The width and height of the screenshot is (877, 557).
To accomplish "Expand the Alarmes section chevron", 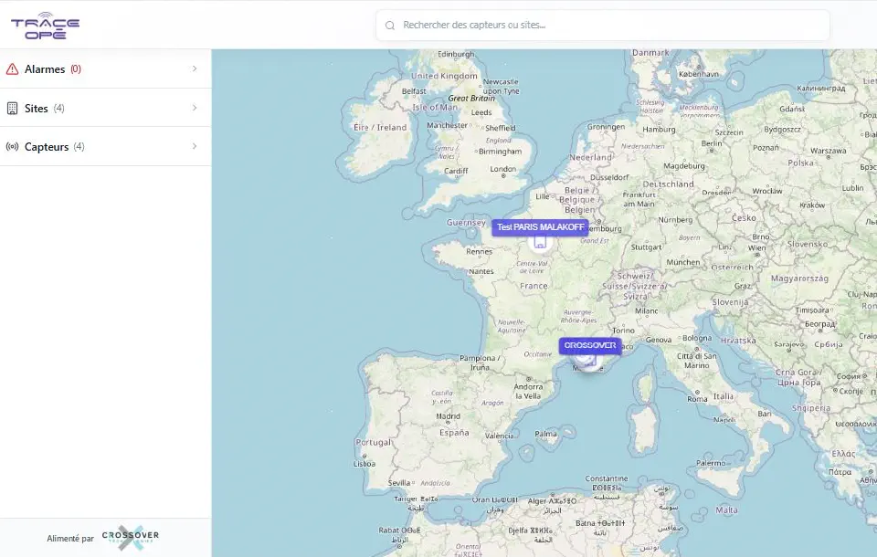I will (x=195, y=69).
